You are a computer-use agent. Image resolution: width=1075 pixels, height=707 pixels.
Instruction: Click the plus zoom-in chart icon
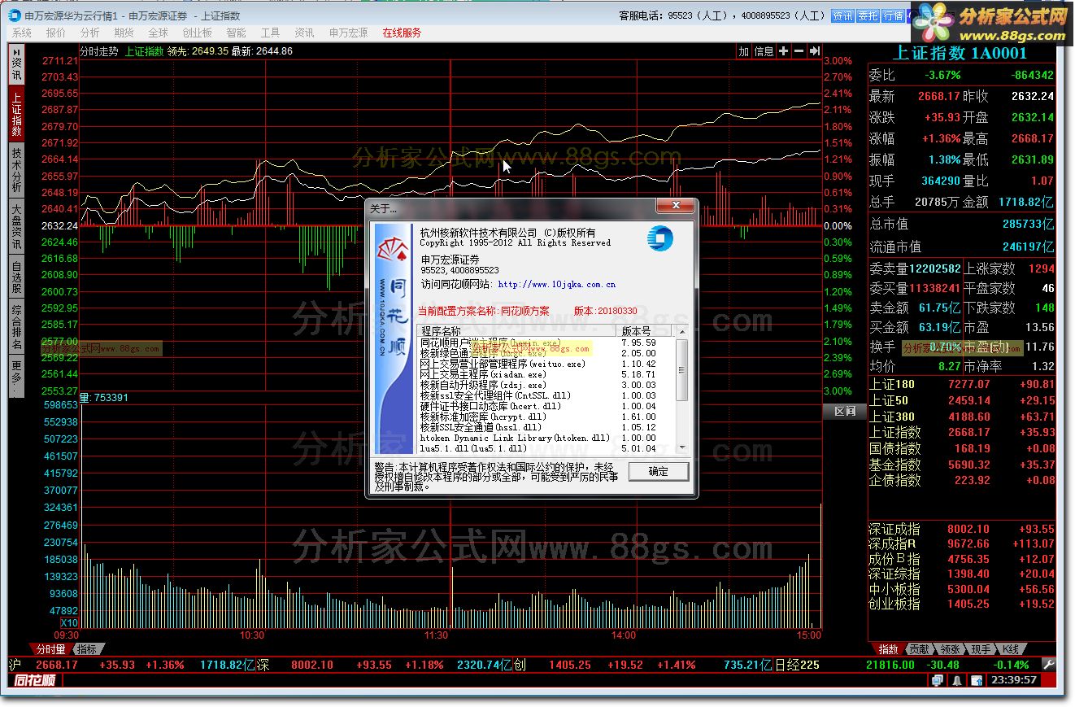tap(784, 51)
